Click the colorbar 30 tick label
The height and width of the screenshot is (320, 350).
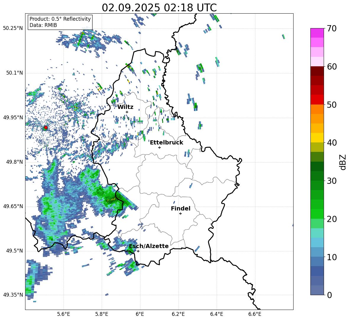[x=332, y=181]
